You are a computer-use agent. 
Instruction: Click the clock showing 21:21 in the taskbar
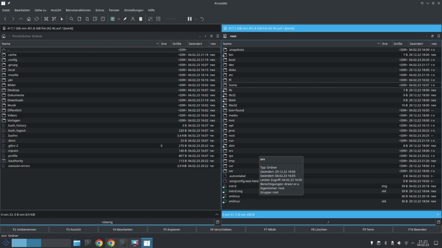[x=423, y=243]
